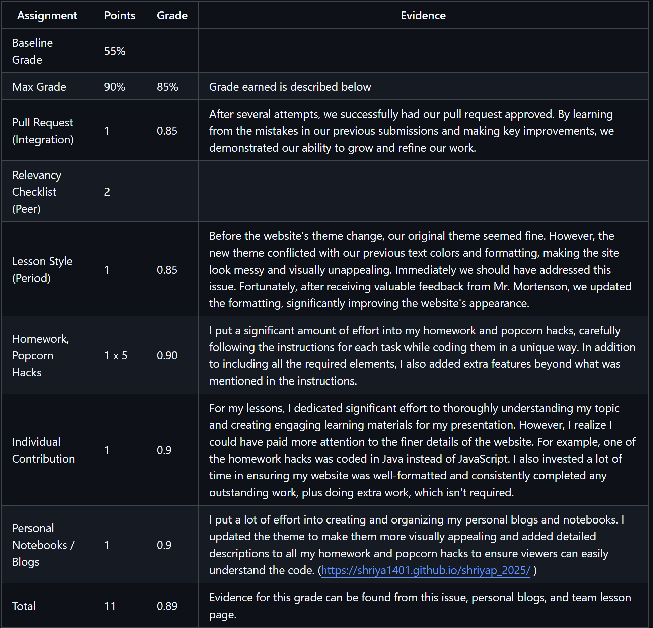Click the Points column header
Image resolution: width=653 pixels, height=628 pixels.
pyautogui.click(x=120, y=16)
